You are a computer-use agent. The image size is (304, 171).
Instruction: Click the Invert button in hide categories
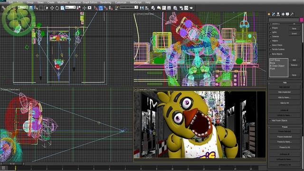pyautogui.click(x=294, y=34)
